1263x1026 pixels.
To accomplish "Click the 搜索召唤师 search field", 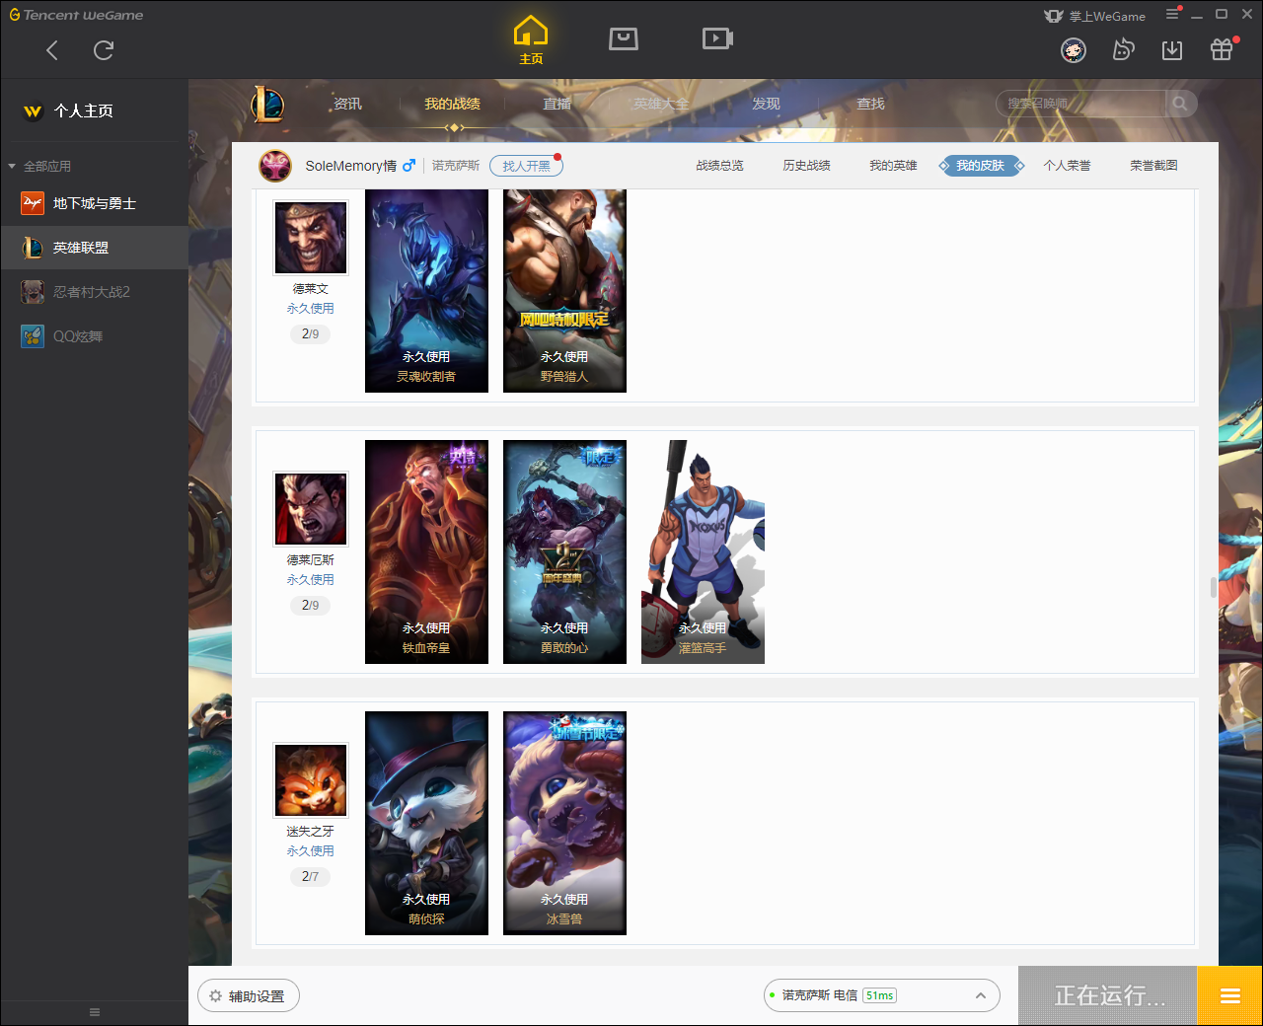I will 1081,104.
